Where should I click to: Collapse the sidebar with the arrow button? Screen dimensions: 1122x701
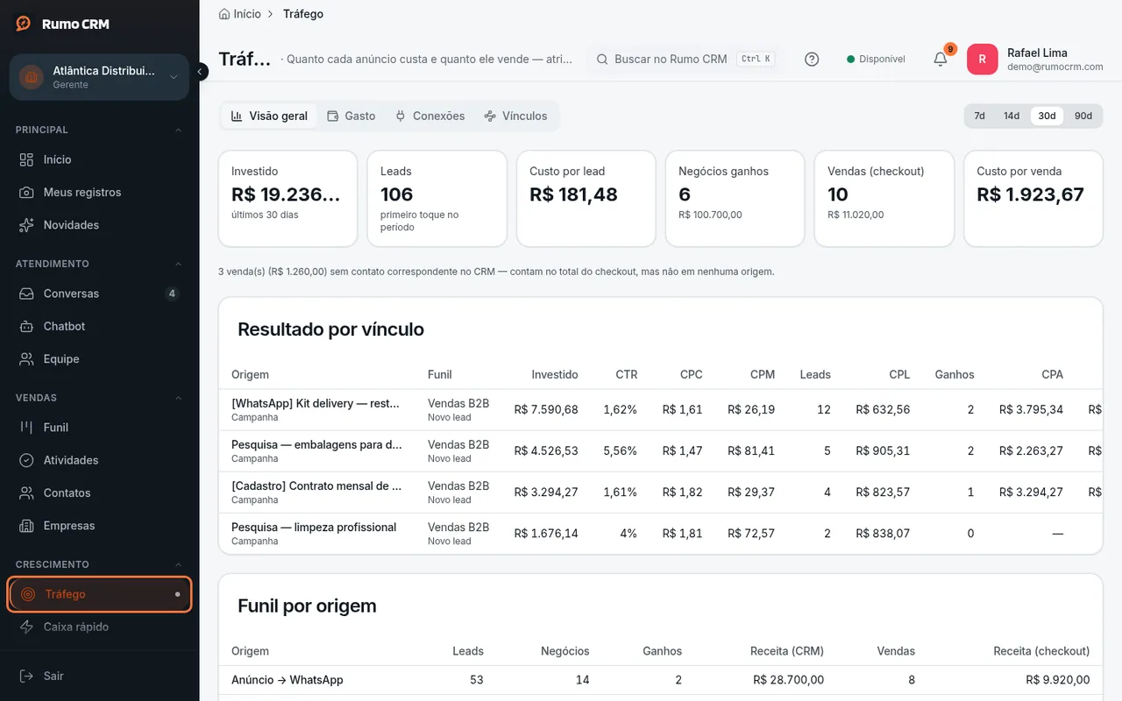[x=200, y=72]
